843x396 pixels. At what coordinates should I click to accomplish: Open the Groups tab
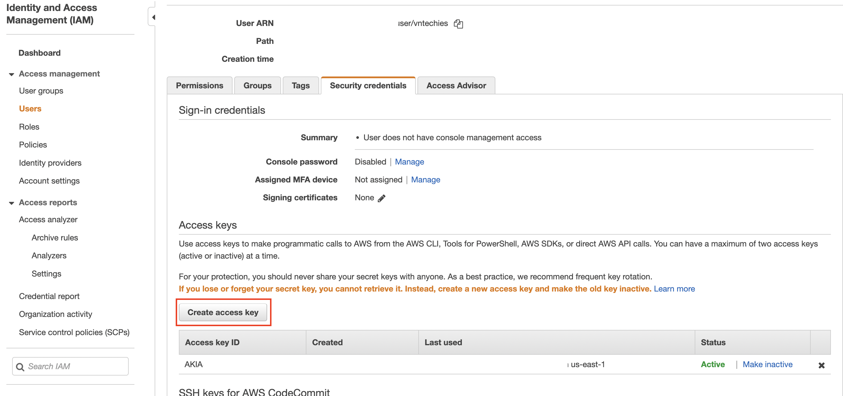(x=257, y=85)
